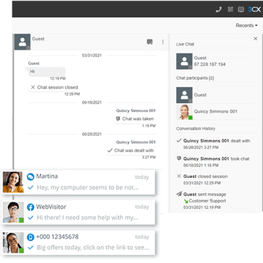Screen dimensions: 263x263
Task: Select Quincy Simmons 001 in chat participants
Action: coord(216,112)
